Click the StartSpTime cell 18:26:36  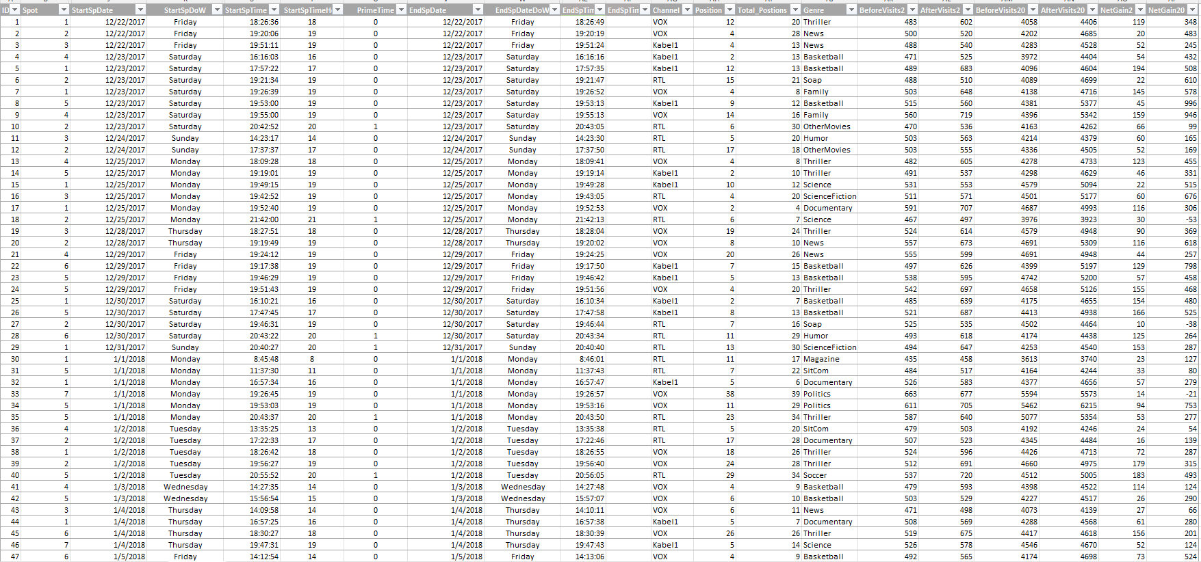(251, 22)
